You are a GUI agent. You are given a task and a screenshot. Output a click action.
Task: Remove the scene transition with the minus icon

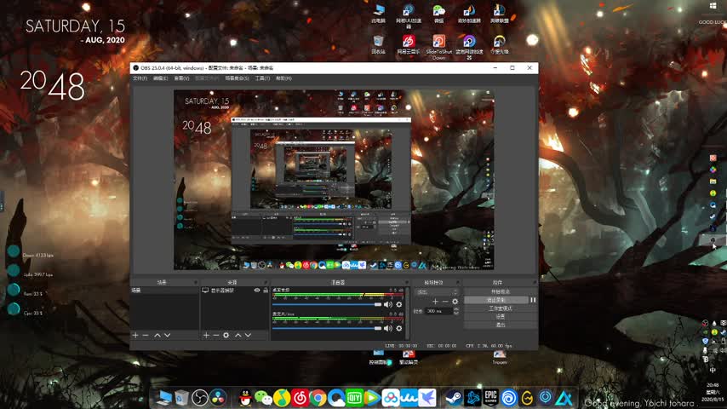445,302
